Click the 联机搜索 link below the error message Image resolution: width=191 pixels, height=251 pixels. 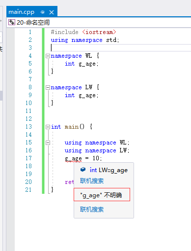pyautogui.click(x=92, y=210)
